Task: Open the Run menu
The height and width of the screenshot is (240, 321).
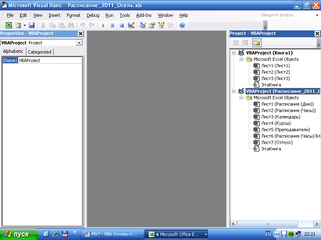Action: coord(109,15)
